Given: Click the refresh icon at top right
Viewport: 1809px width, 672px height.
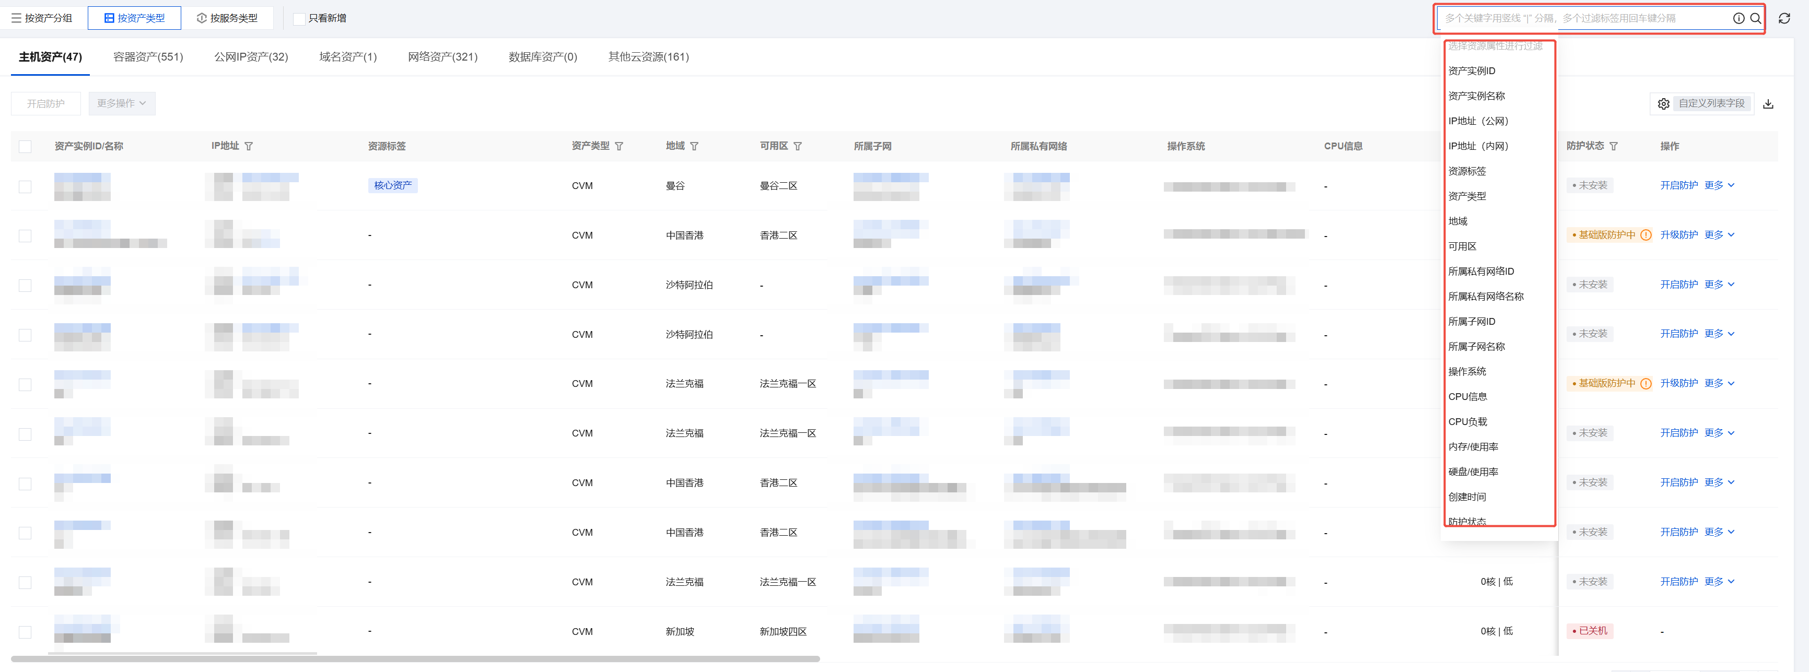Looking at the screenshot, I should (x=1784, y=18).
